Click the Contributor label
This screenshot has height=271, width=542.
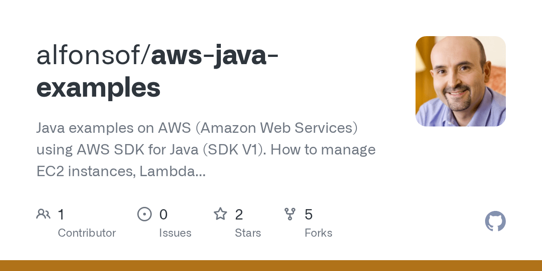pyautogui.click(x=87, y=233)
